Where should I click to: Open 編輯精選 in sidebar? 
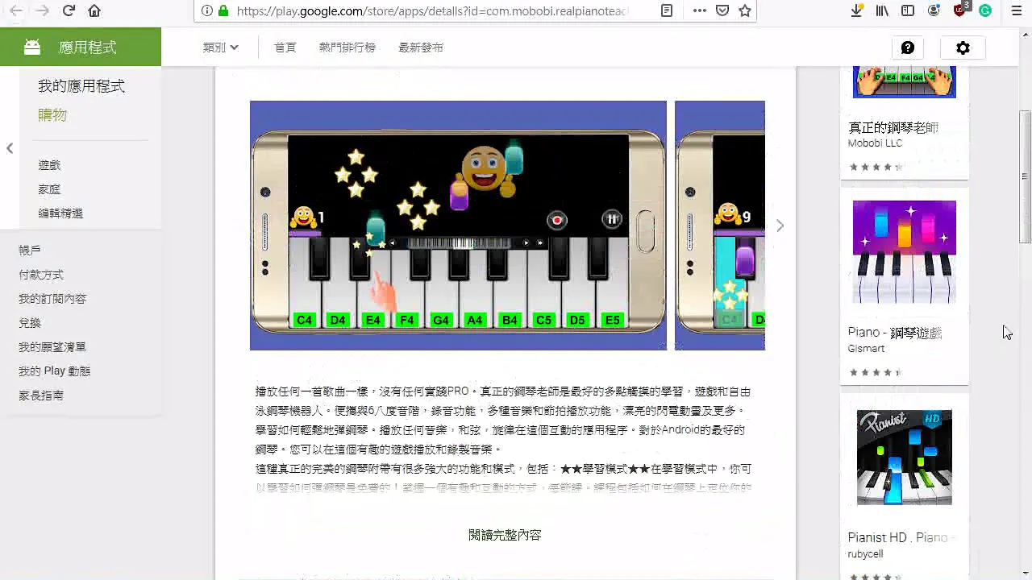(x=60, y=213)
